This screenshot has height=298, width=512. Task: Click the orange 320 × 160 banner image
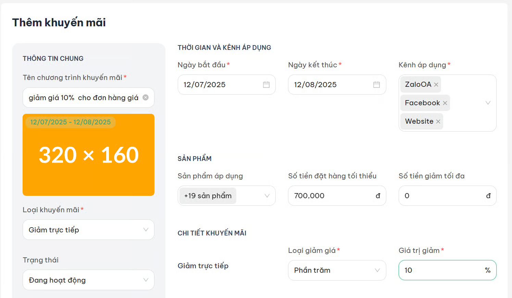(x=88, y=161)
